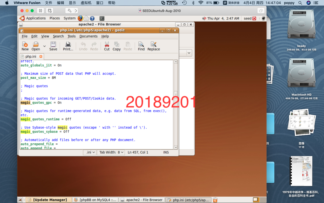
Task: Save the php.ini file
Action: [53, 46]
